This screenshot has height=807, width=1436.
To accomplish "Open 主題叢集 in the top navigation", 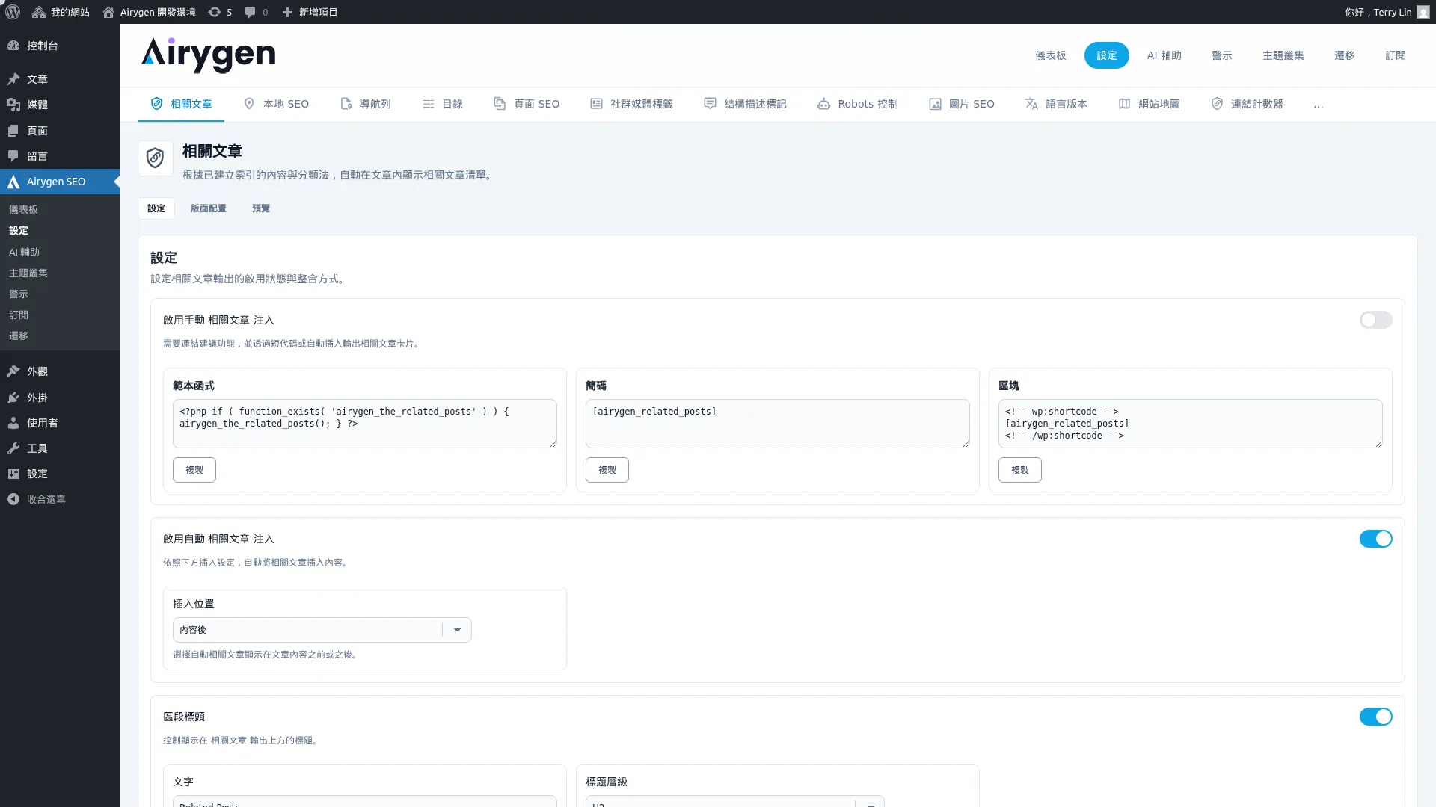I will pyautogui.click(x=1283, y=55).
